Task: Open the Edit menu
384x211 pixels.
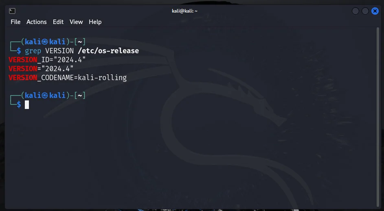Action: point(58,22)
